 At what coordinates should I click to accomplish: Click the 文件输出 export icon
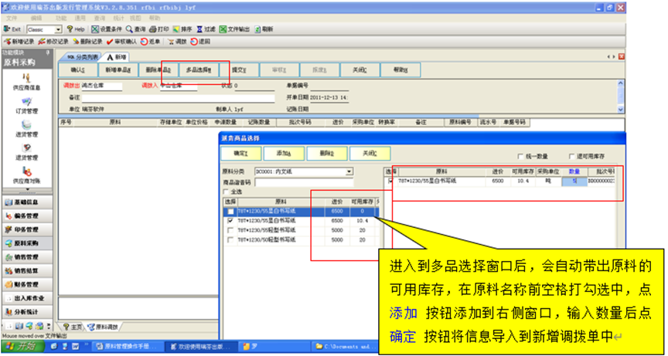(223, 29)
